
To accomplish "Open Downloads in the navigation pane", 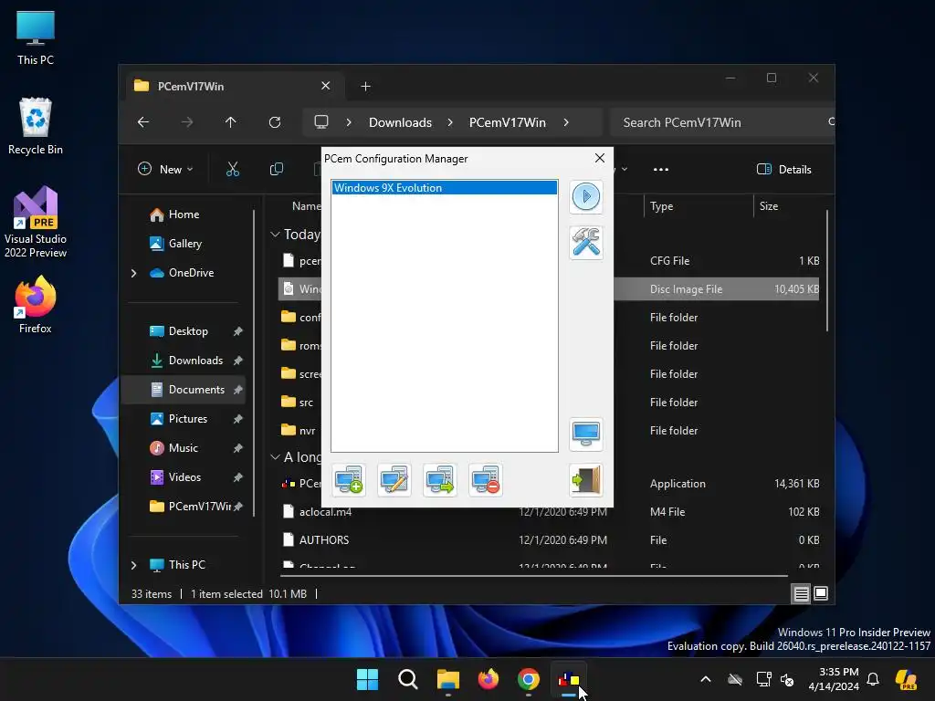I will pyautogui.click(x=195, y=360).
